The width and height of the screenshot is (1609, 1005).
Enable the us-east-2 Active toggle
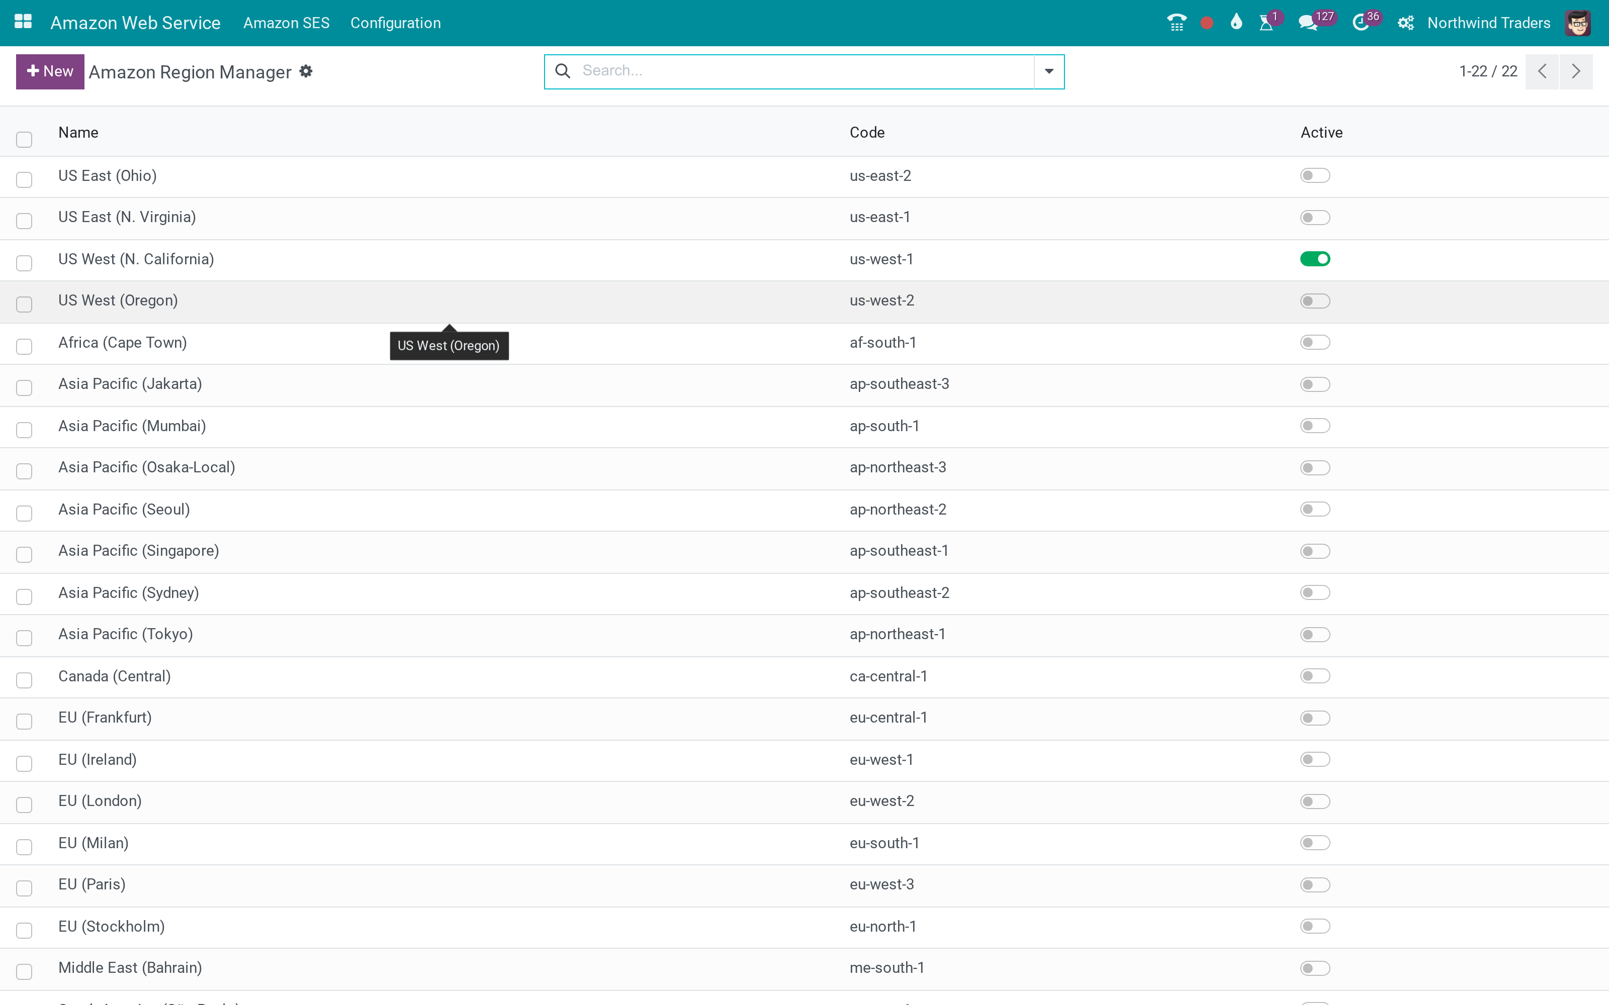(x=1314, y=175)
